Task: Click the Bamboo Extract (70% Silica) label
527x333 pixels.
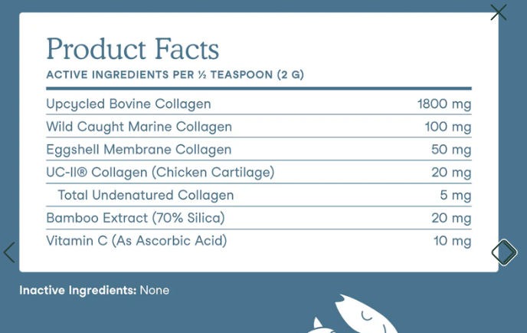Action: point(136,218)
